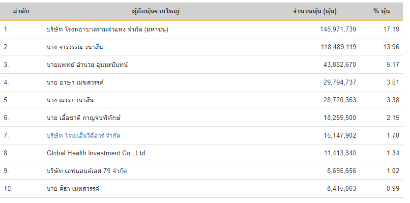
Task: Select the นาง ณวรา วนาสิน entry
Action: pyautogui.click(x=70, y=100)
